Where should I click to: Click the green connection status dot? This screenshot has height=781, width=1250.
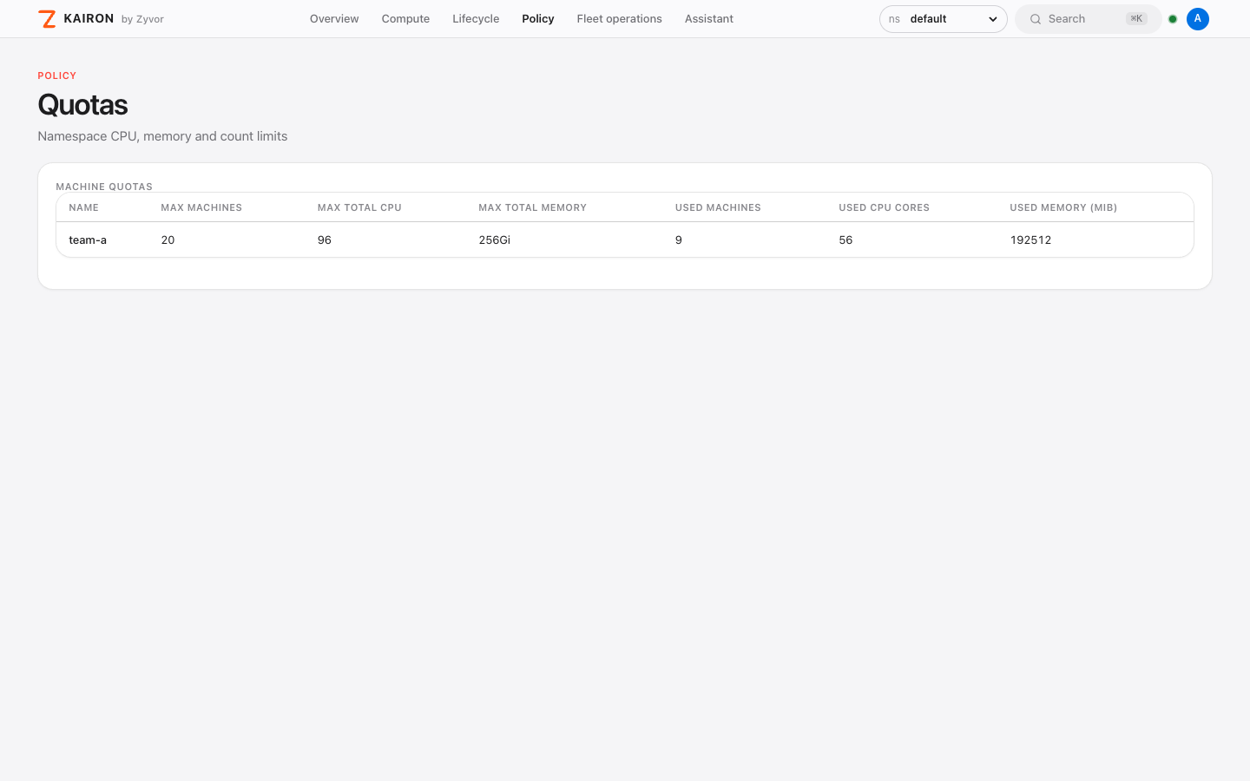(x=1173, y=19)
